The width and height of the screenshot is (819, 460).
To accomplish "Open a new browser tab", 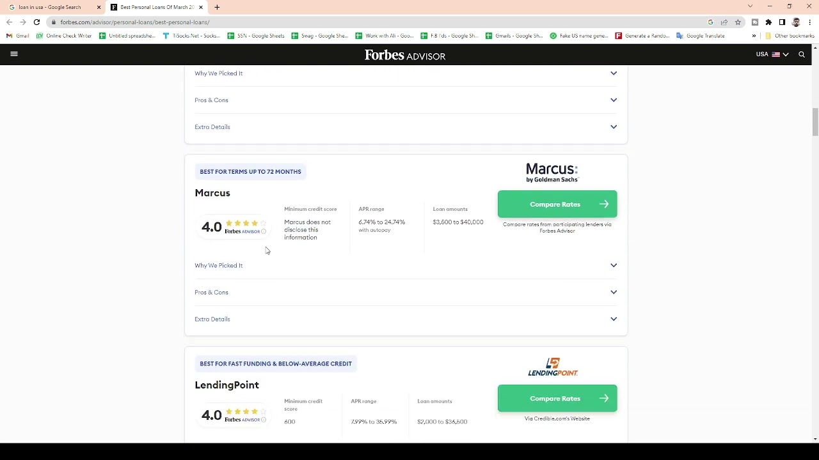I will pos(217,7).
